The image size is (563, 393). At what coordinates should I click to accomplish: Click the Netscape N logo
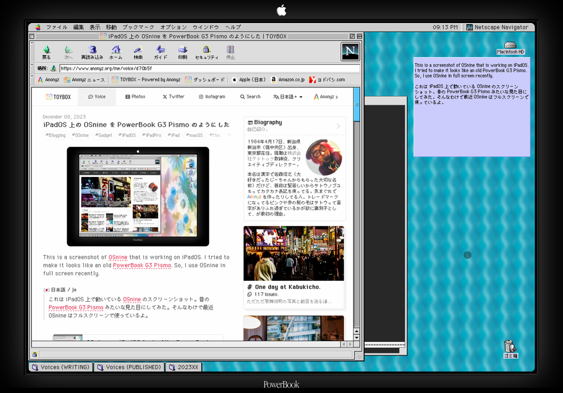point(350,51)
